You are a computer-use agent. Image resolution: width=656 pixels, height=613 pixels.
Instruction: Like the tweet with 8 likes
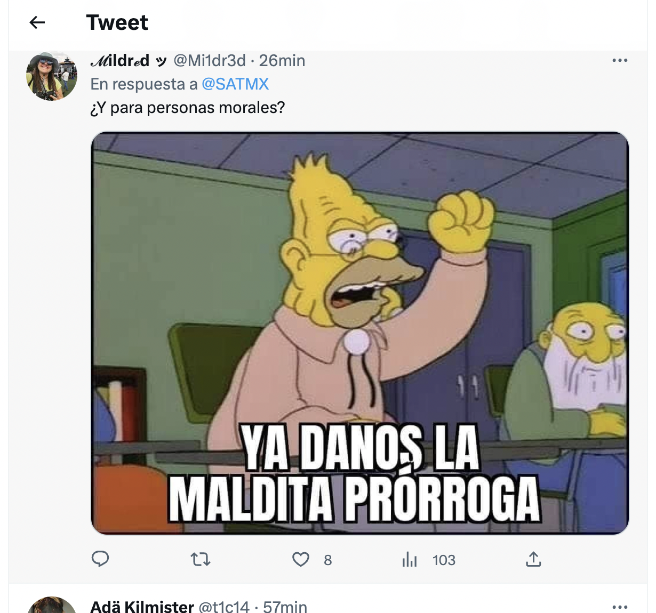click(301, 559)
